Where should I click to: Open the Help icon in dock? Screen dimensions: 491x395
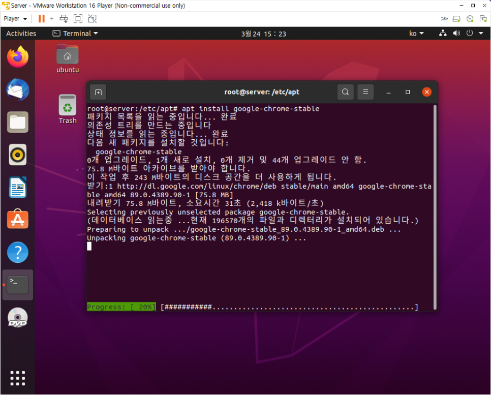tap(18, 253)
